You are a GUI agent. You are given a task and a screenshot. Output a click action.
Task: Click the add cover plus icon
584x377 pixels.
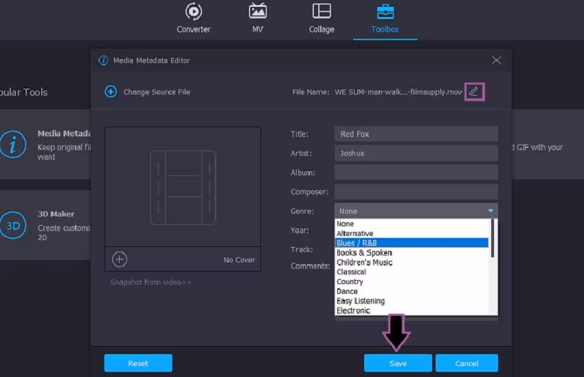120,259
